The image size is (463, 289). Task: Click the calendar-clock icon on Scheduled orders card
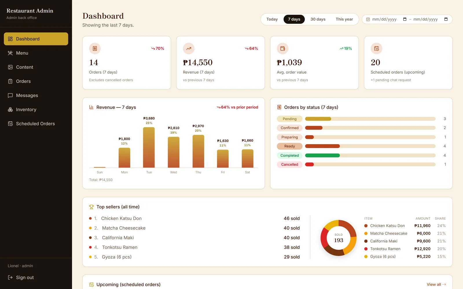(376, 49)
